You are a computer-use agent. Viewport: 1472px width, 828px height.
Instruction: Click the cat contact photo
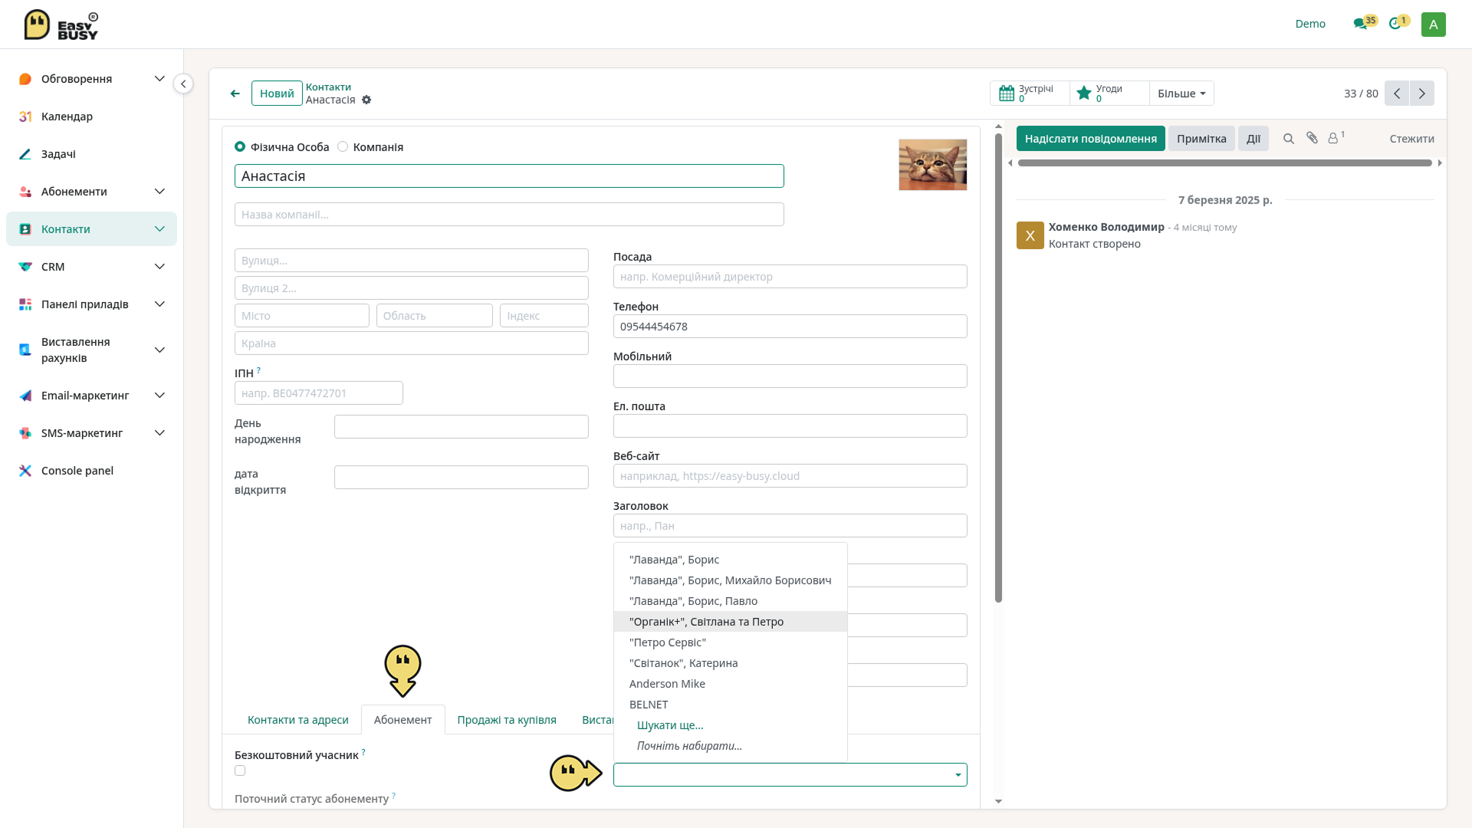[932, 165]
